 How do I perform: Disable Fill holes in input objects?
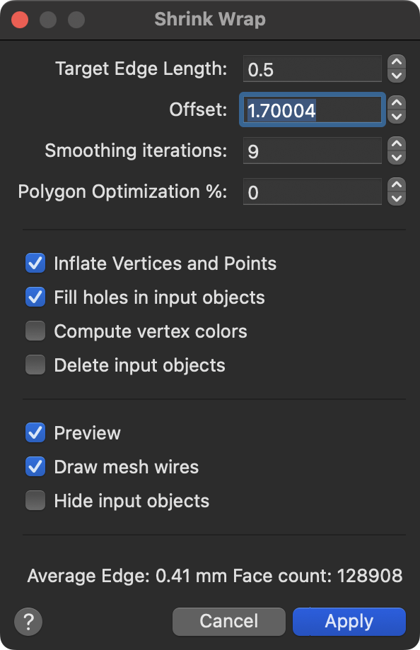pos(35,297)
